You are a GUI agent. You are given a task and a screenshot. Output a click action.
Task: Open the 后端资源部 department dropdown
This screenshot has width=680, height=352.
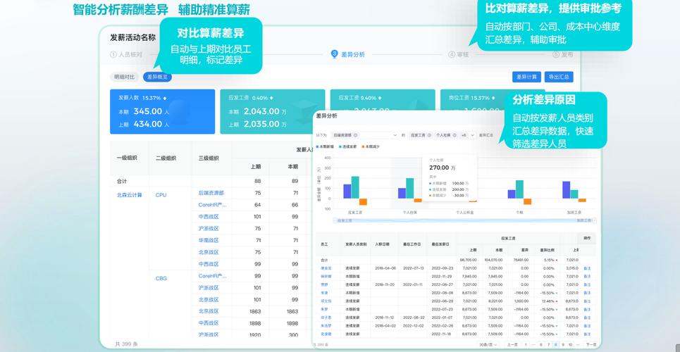(x=364, y=135)
